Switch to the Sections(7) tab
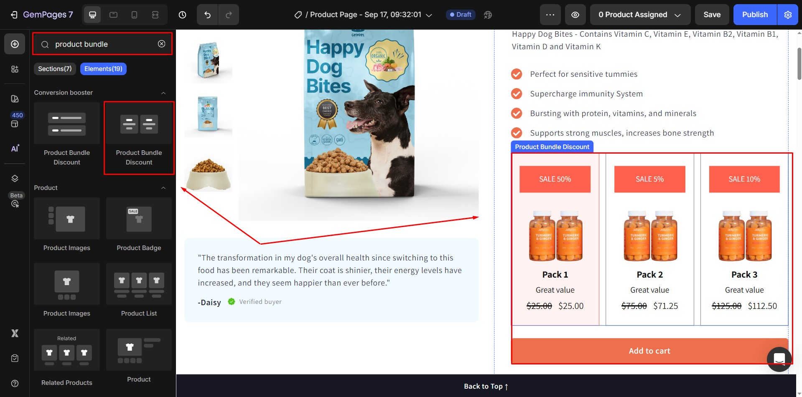 click(x=55, y=69)
